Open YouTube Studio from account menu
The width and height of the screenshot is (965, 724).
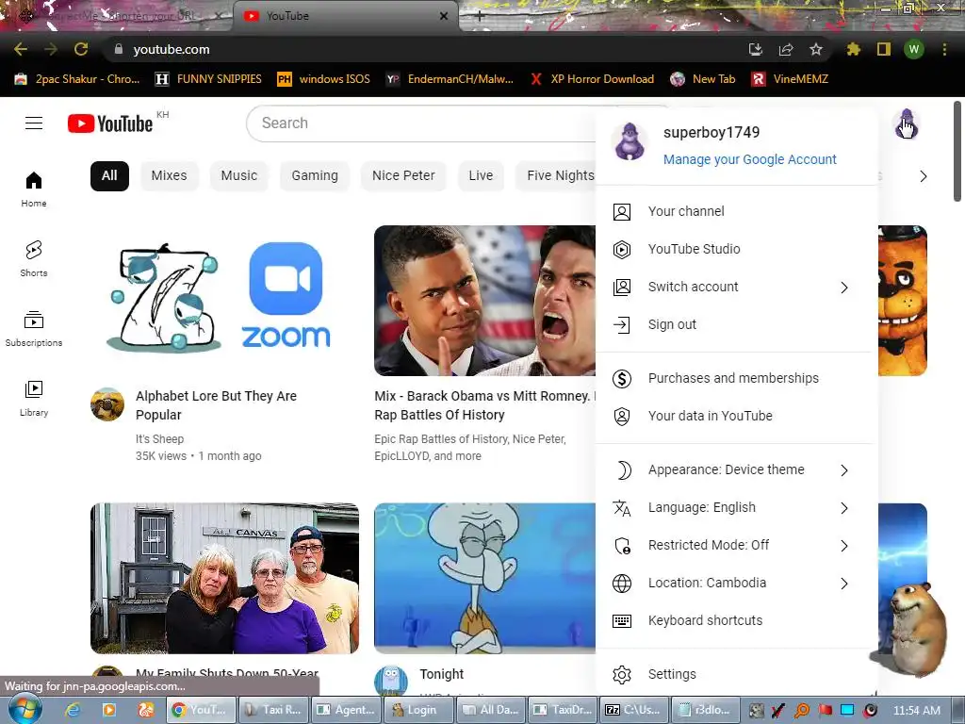pos(737,249)
